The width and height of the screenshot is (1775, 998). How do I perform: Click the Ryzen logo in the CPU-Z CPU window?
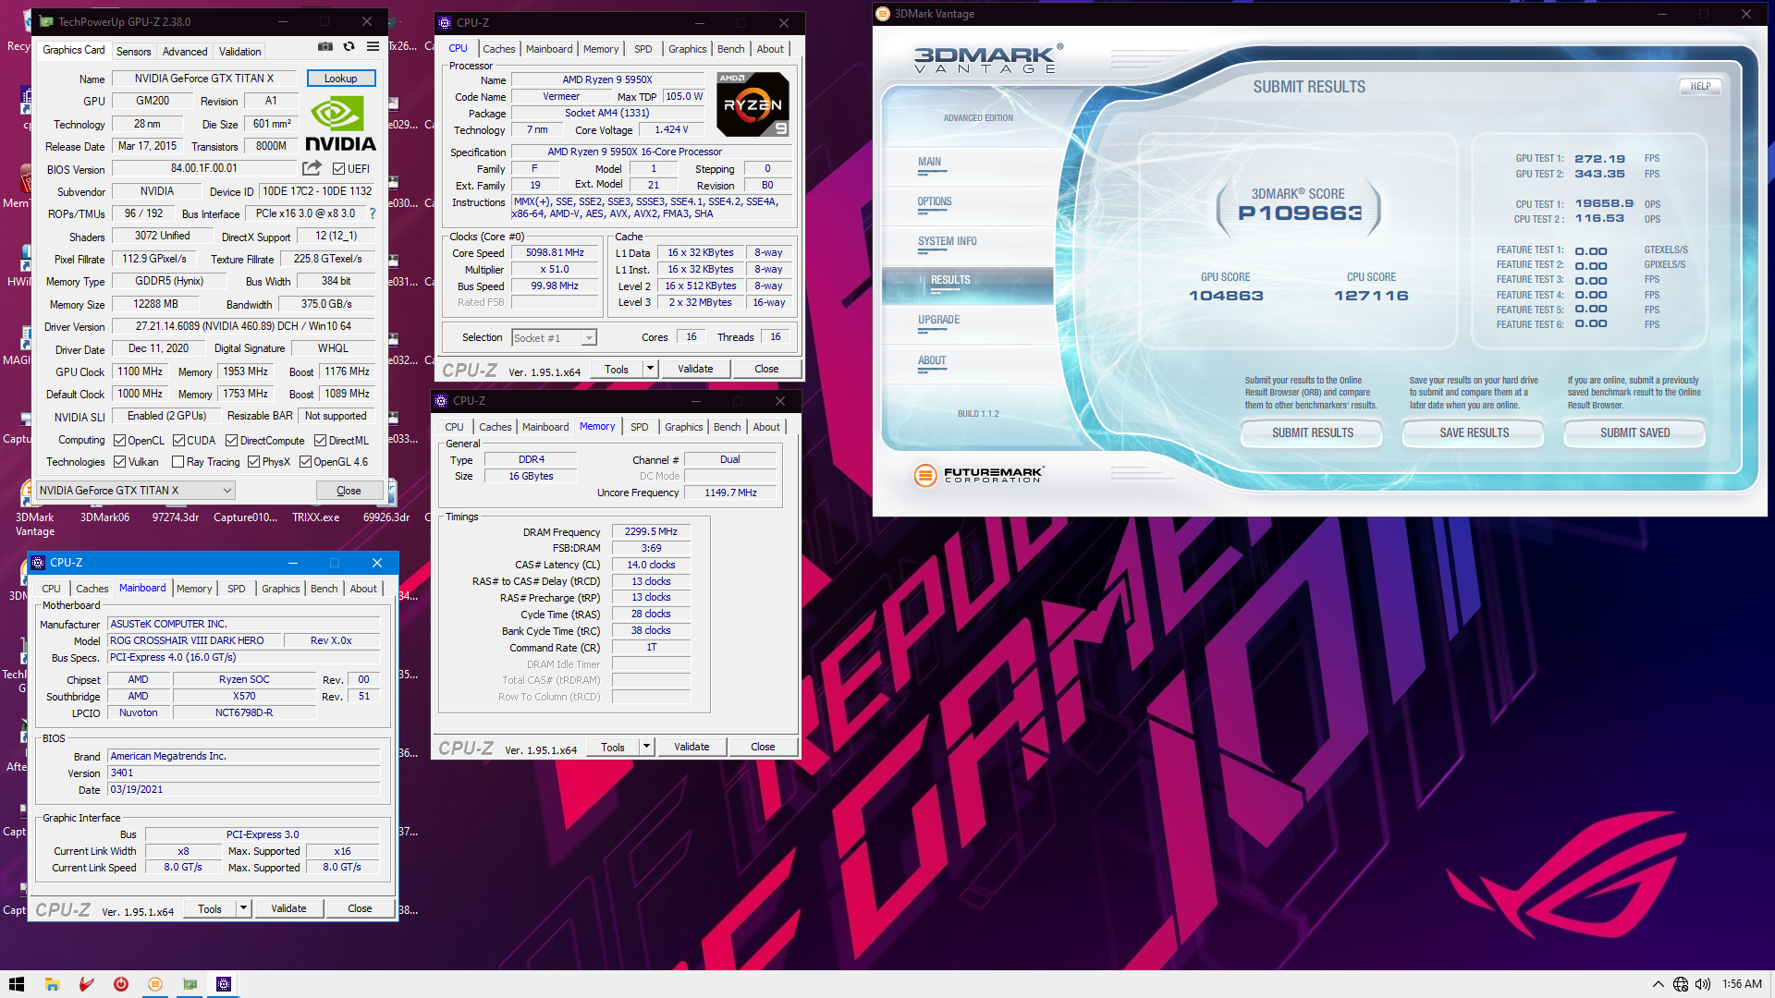pos(753,104)
